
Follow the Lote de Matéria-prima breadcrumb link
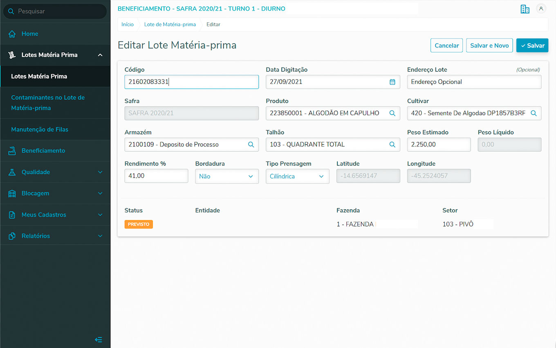[170, 25]
